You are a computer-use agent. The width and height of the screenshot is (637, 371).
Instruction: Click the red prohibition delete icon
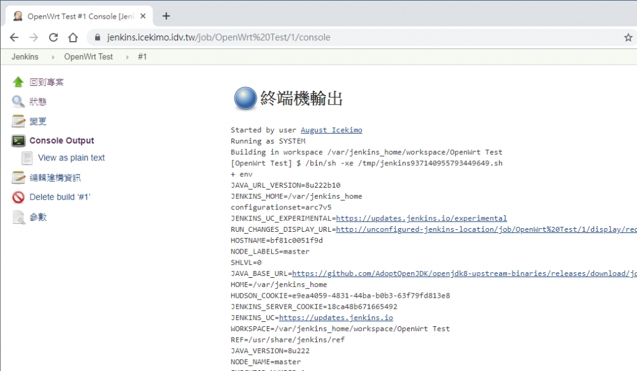click(x=18, y=197)
